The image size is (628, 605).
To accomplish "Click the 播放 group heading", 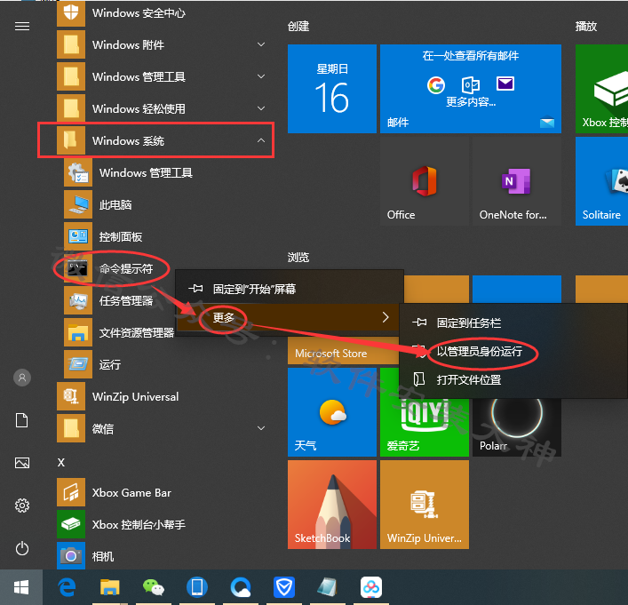I will pos(586,27).
